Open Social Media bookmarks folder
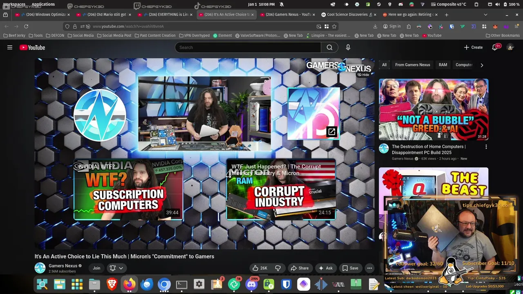Screen dimensions: 523x294 [x=80, y=36]
